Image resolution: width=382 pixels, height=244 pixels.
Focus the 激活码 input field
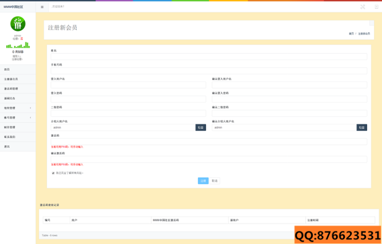pos(209,141)
